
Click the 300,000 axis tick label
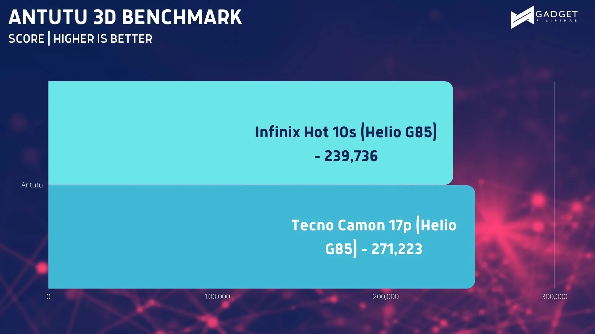click(554, 297)
